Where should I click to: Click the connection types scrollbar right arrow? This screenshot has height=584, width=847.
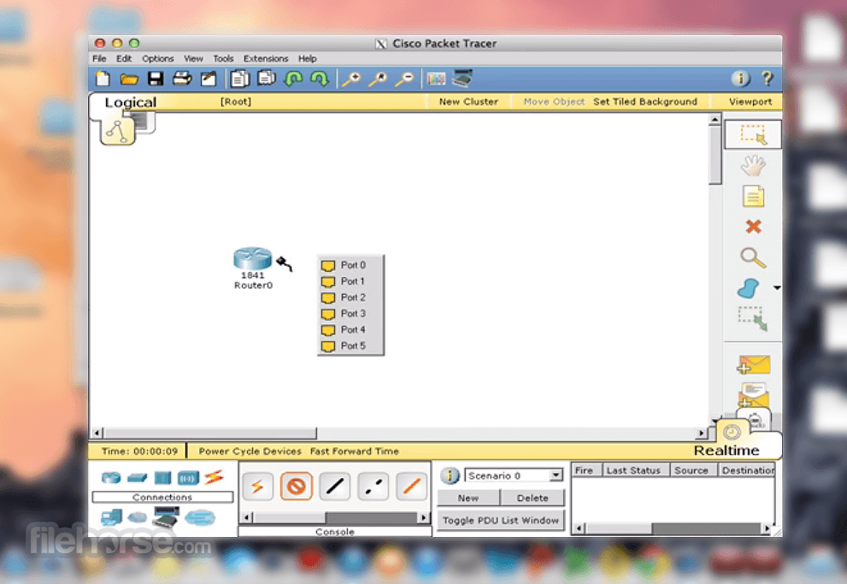coord(424,517)
